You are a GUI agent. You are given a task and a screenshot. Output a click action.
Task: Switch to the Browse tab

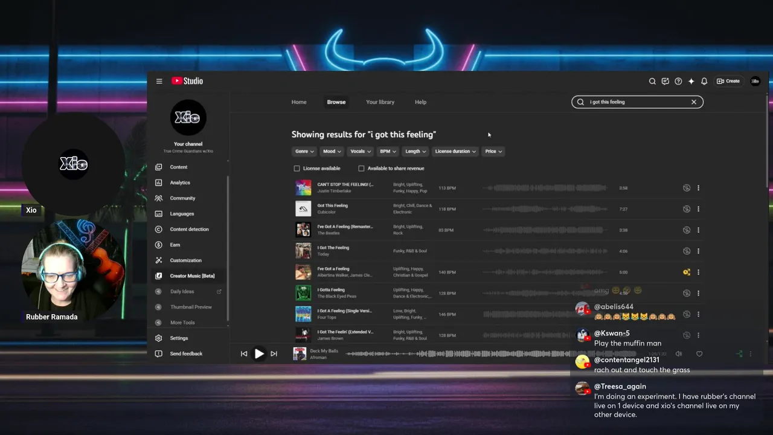336,102
